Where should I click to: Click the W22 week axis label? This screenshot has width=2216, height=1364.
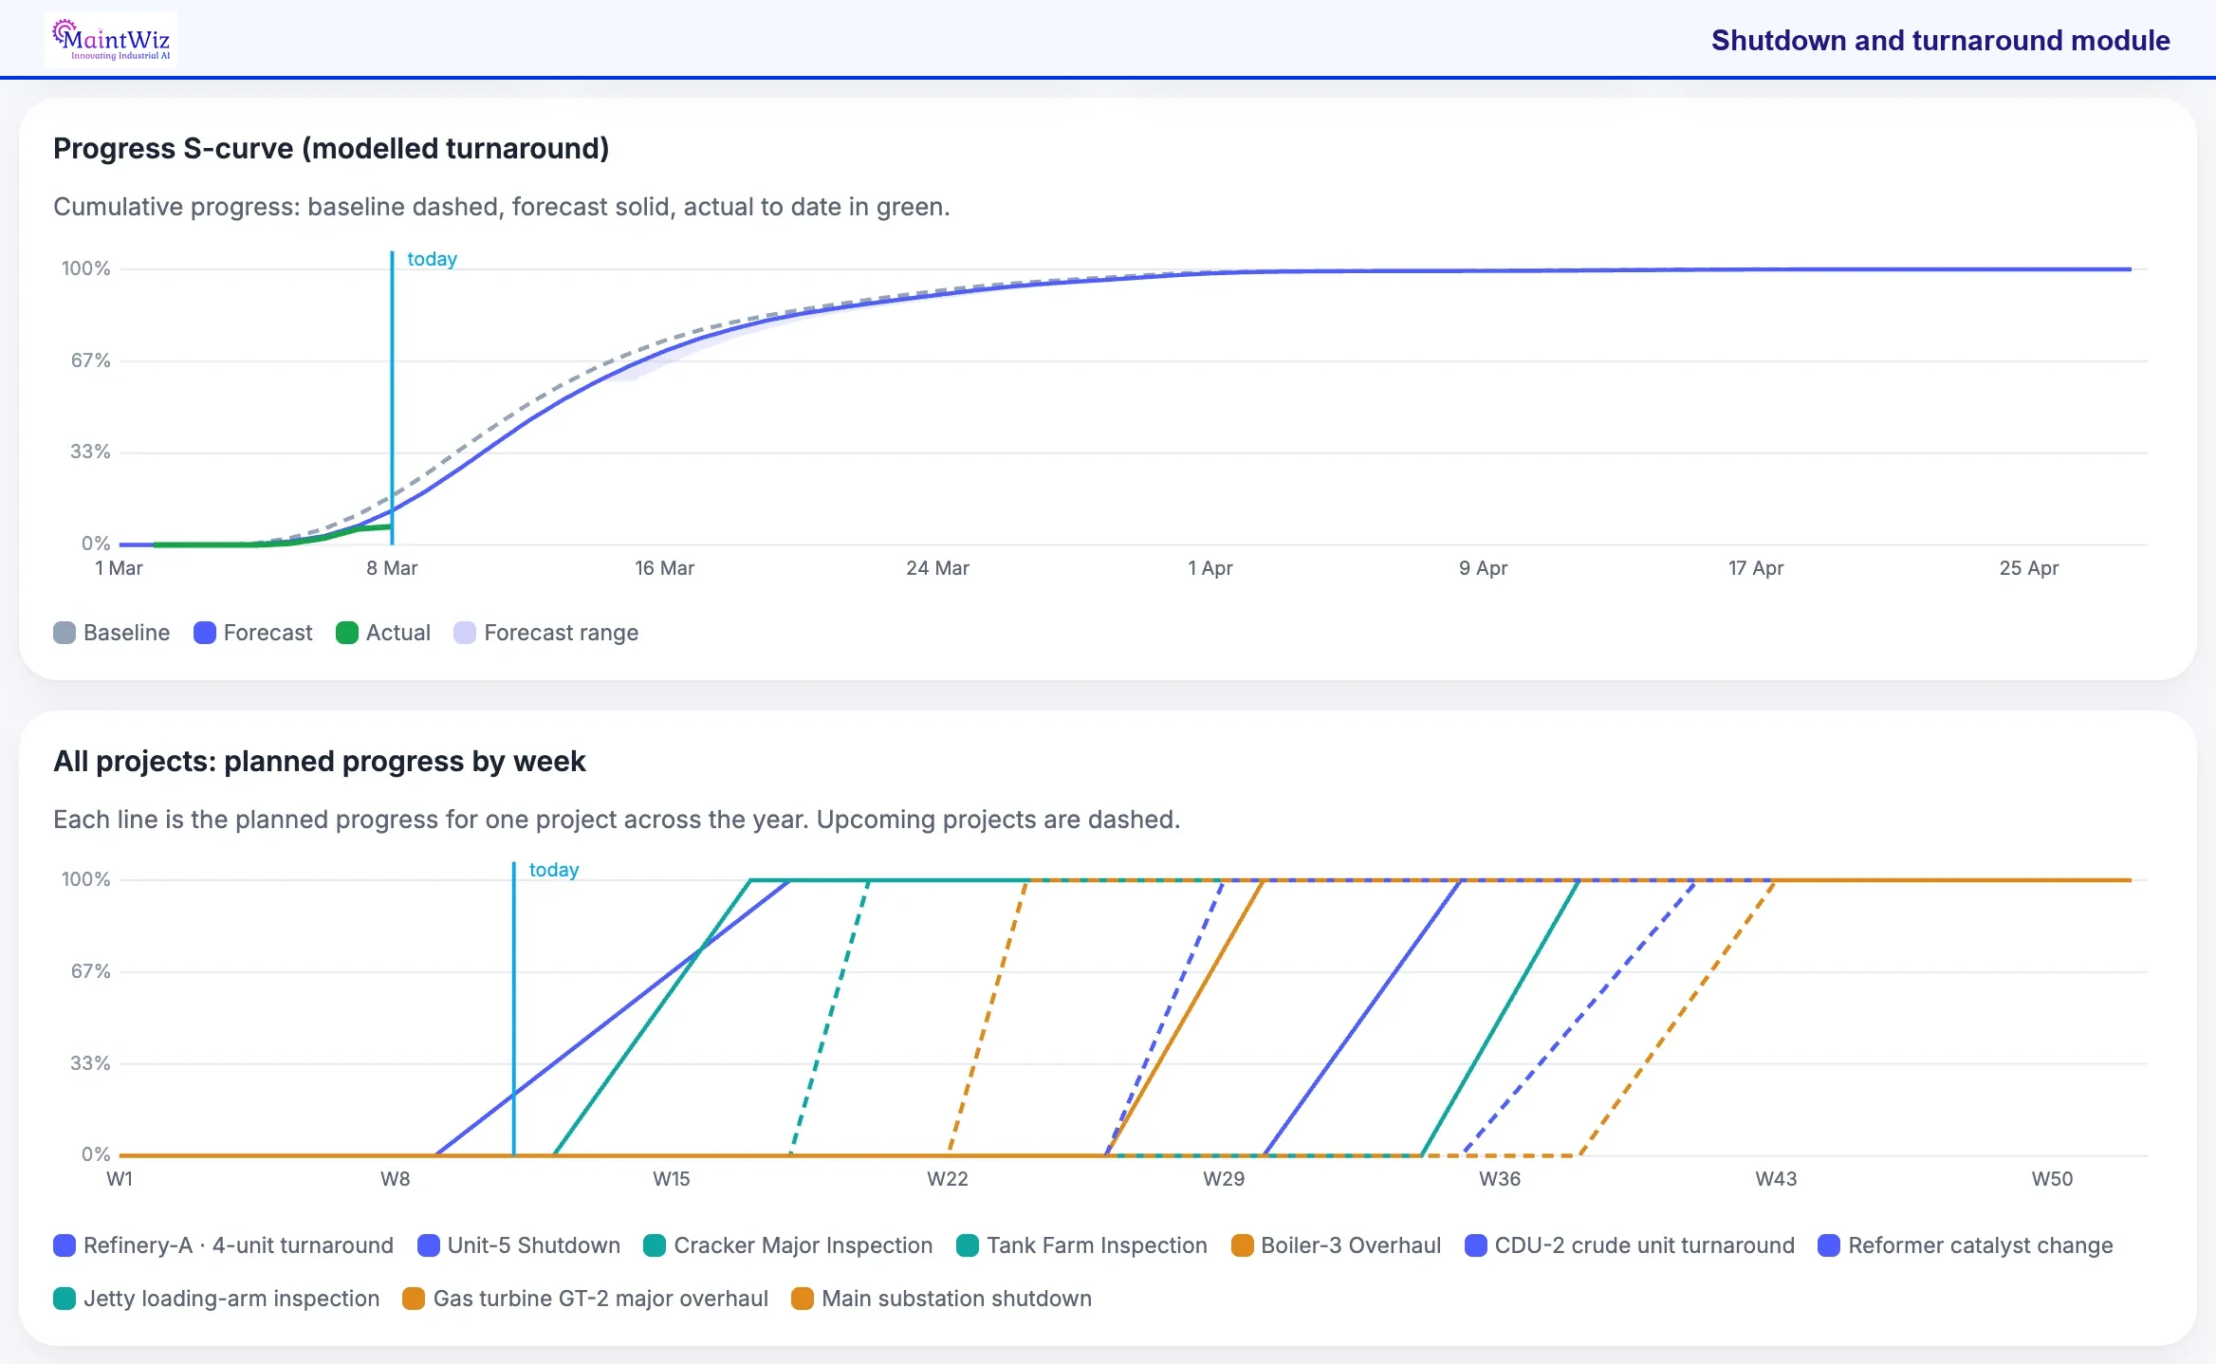pos(948,1179)
